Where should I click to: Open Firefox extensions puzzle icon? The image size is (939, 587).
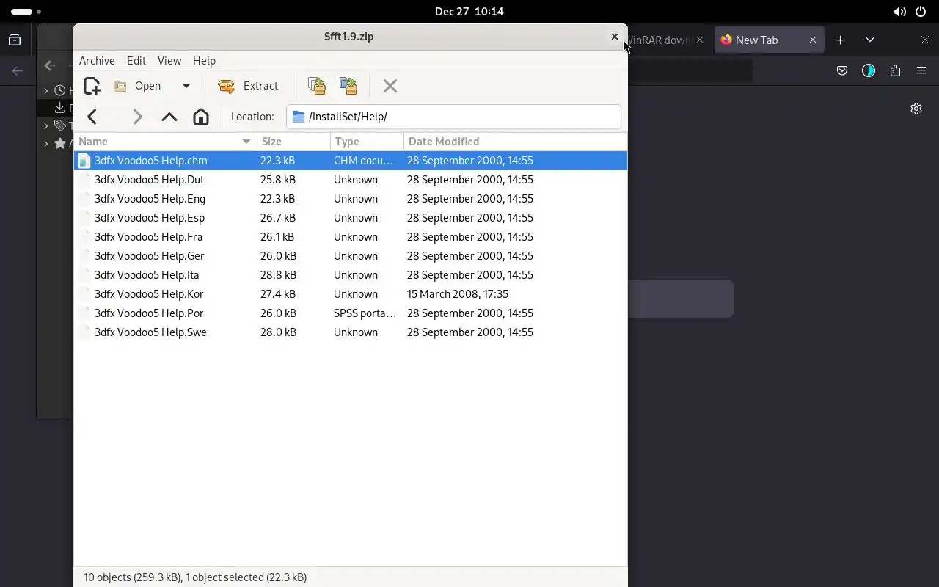pos(895,71)
